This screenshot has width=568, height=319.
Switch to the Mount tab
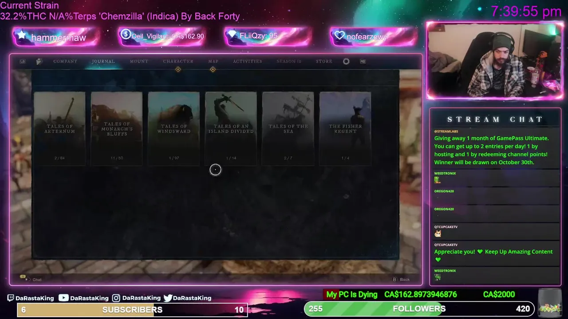point(139,62)
